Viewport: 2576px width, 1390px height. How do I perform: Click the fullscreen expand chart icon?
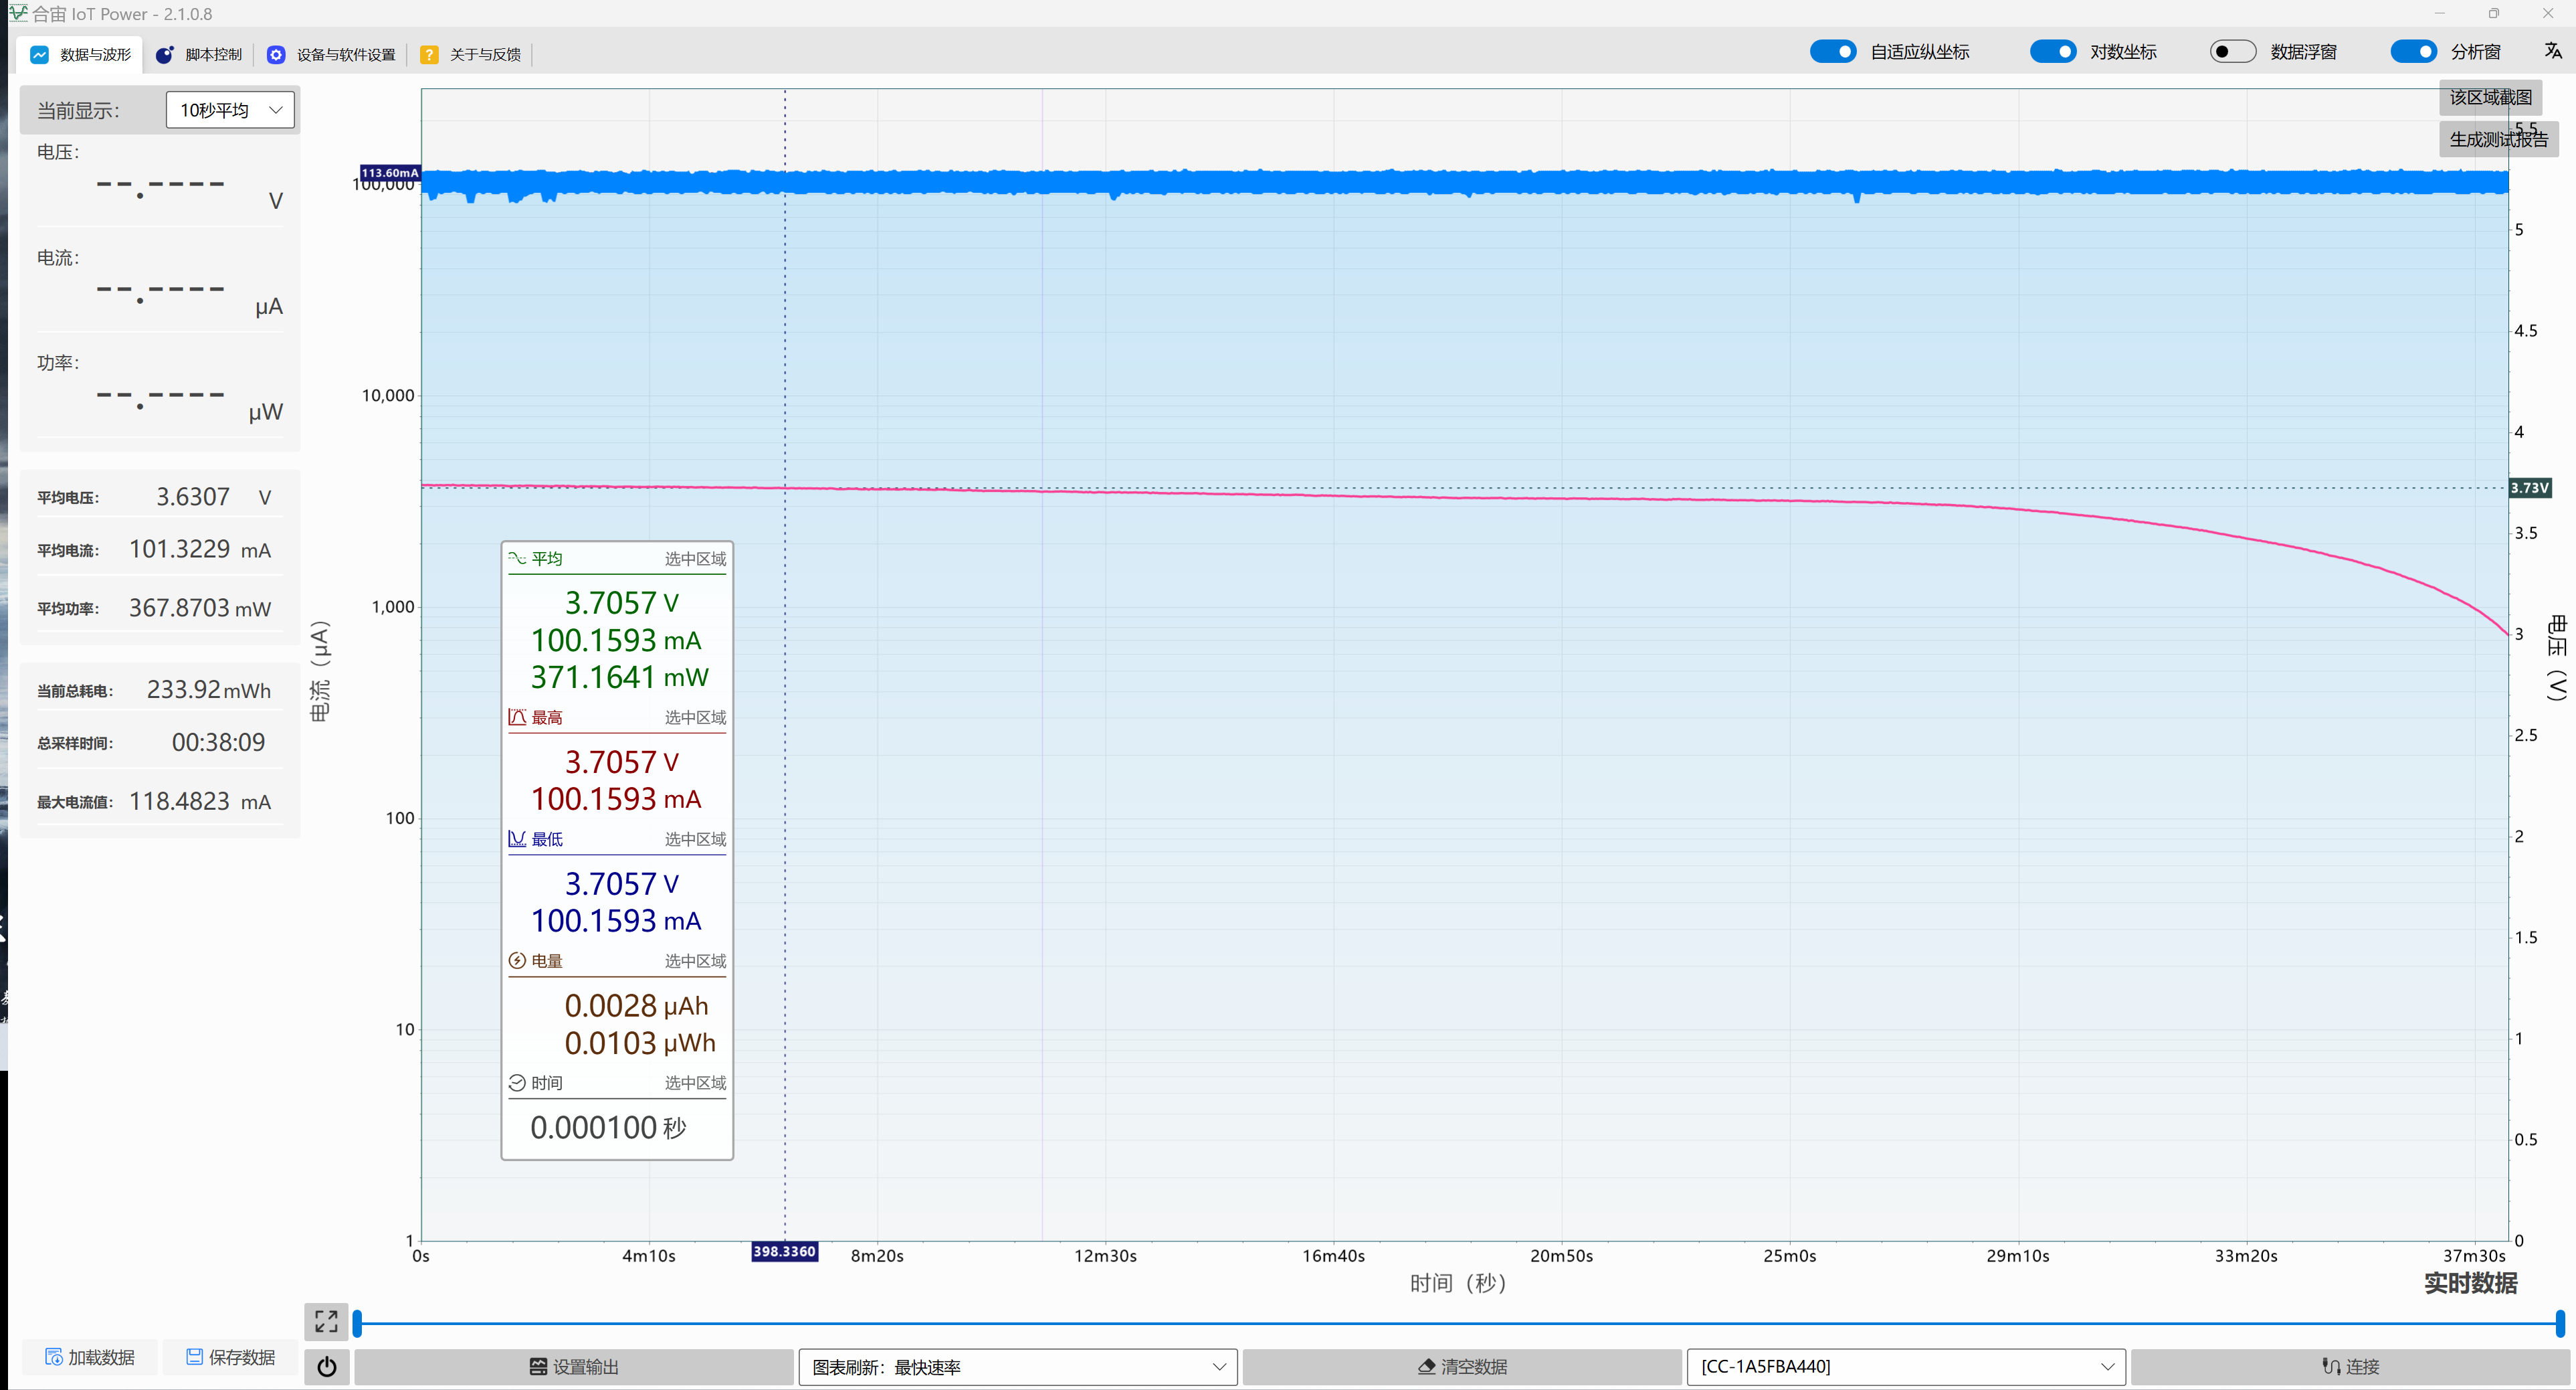(326, 1321)
